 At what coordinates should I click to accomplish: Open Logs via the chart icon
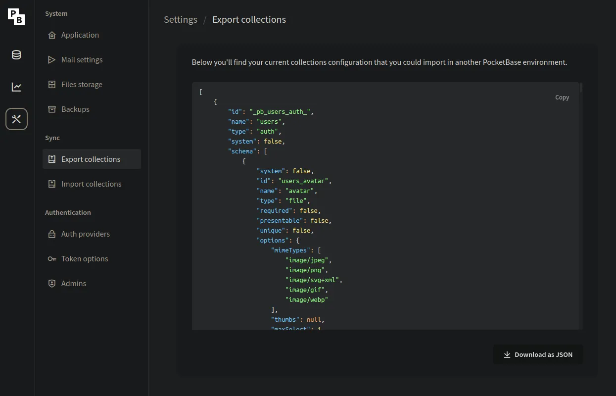click(16, 87)
